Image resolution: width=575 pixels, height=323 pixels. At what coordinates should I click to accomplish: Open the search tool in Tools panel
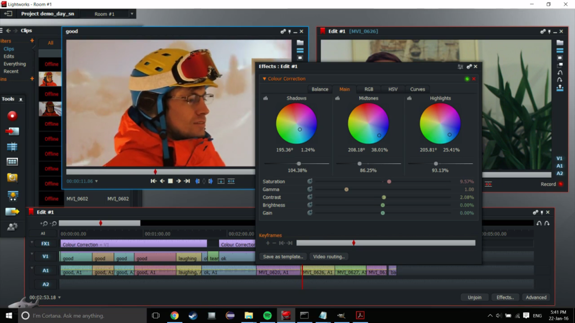[x=12, y=177]
